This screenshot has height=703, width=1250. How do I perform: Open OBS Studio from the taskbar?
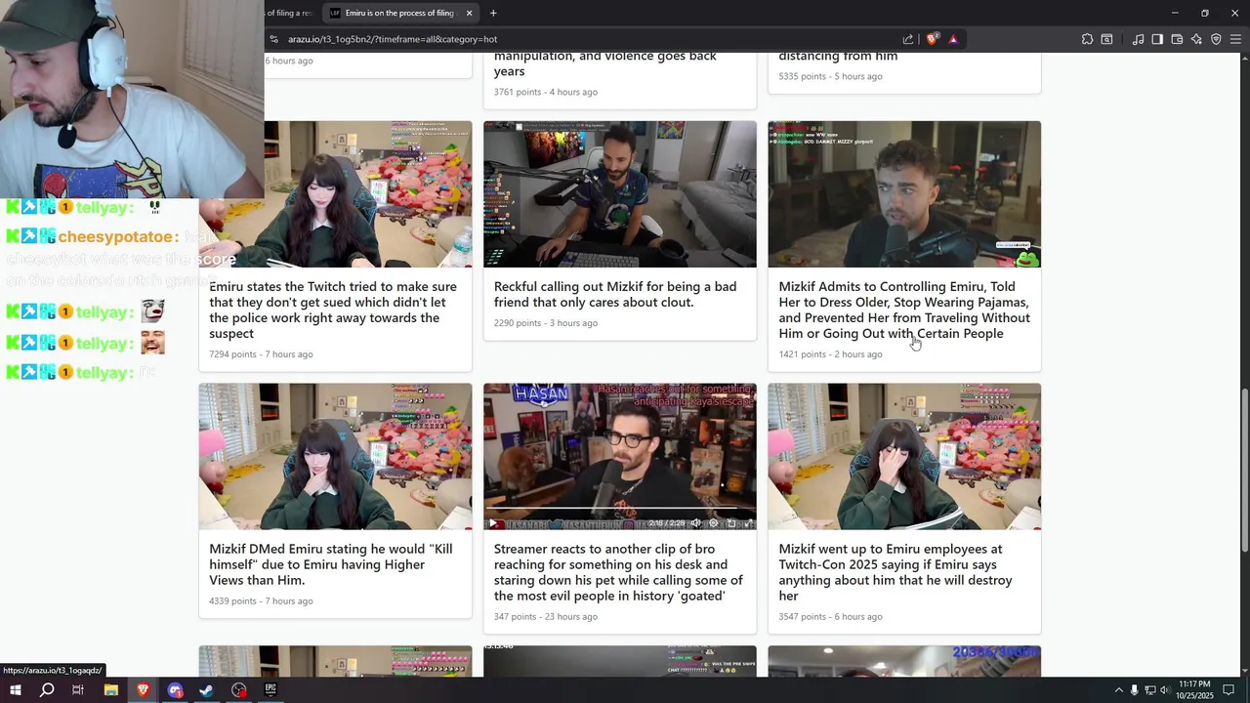[239, 690]
